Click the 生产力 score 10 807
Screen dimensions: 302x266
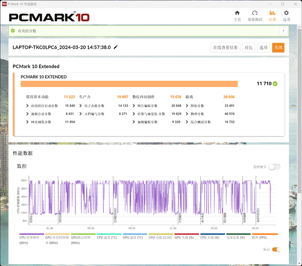122,97
